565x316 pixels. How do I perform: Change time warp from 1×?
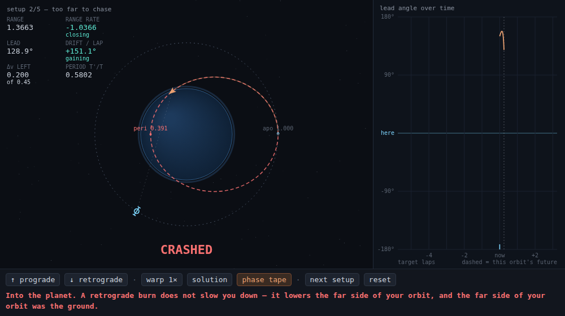point(162,280)
